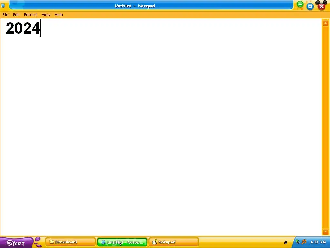Click the scrollbar down arrow
Screen dimensions: 330x248
325,232
